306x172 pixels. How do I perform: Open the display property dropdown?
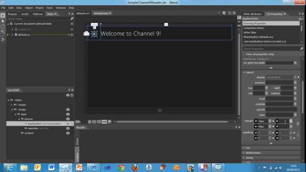tap(295, 77)
